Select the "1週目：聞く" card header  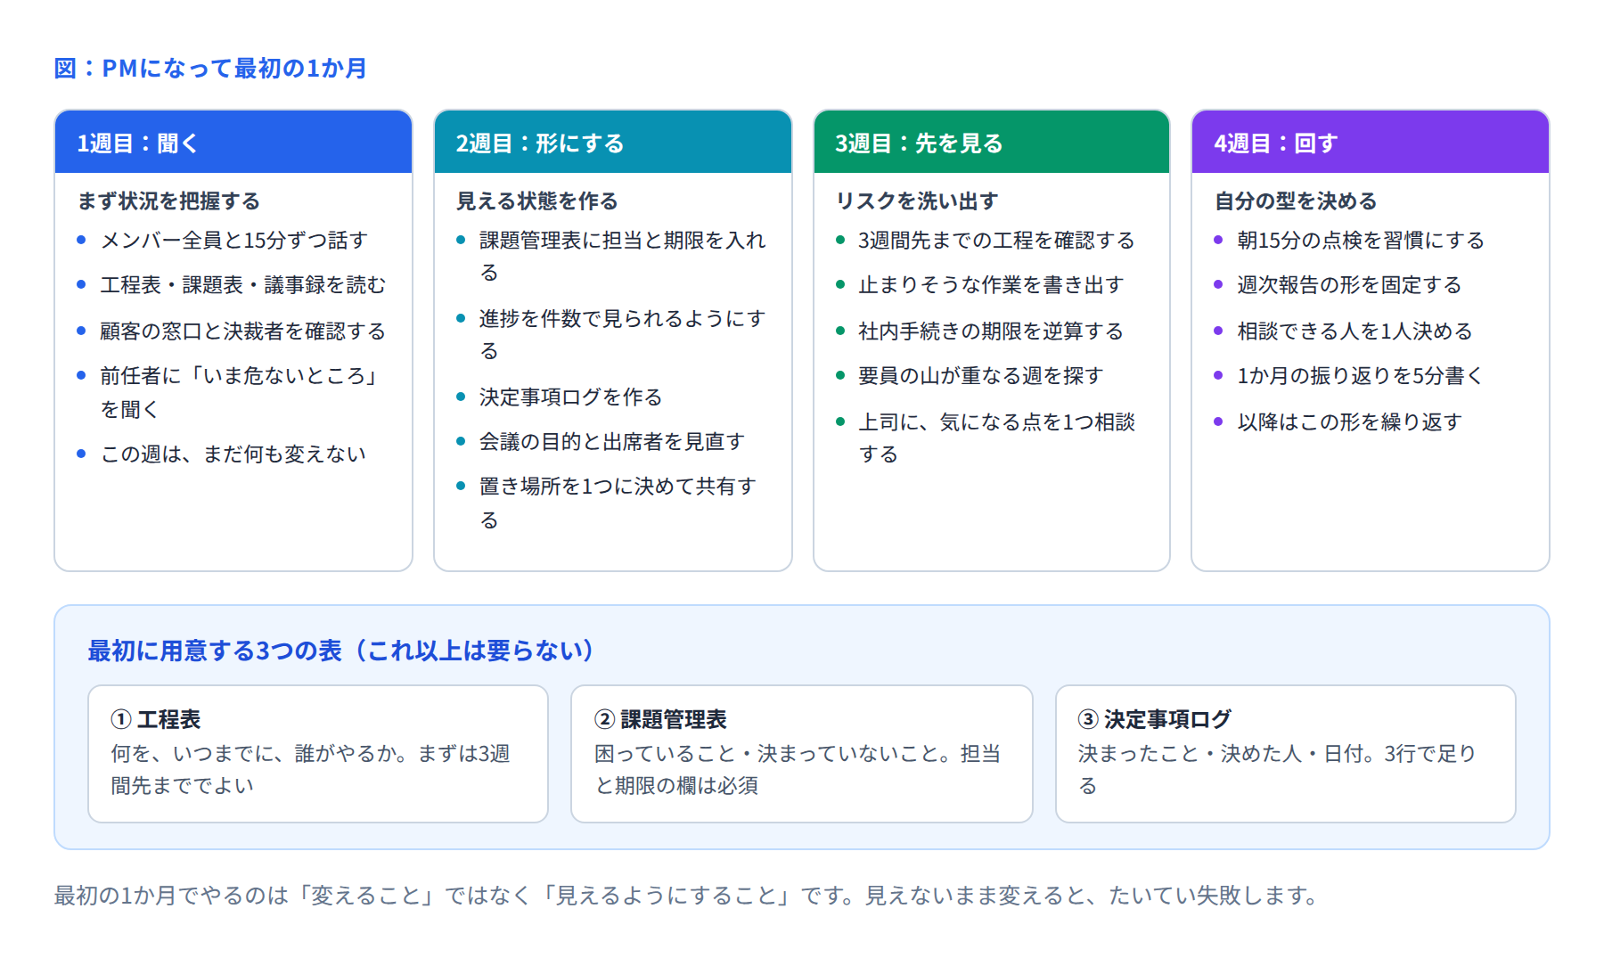[x=233, y=143]
